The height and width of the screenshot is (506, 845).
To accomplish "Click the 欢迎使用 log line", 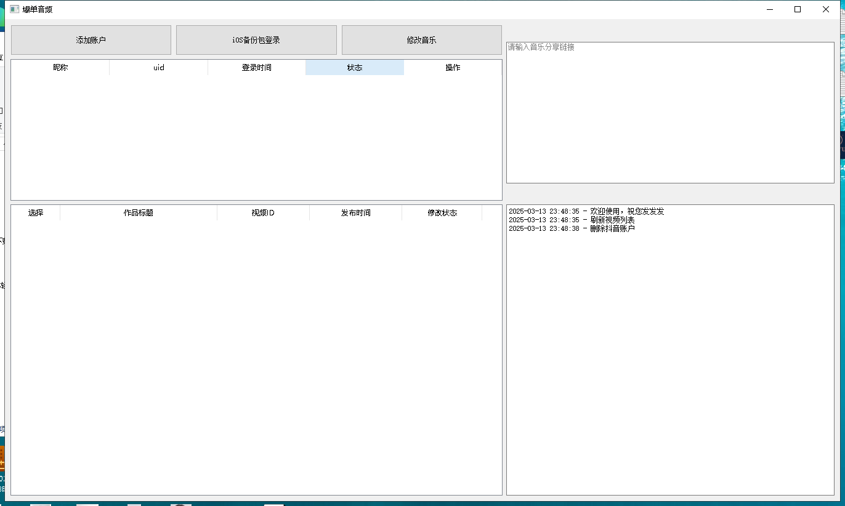I will [x=586, y=211].
